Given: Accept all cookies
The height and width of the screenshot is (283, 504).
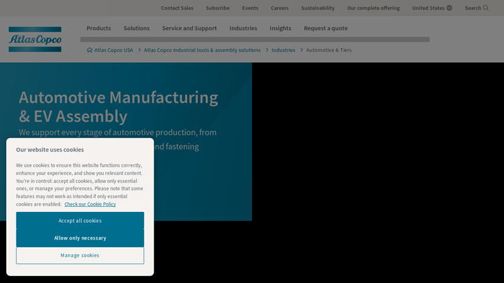Looking at the screenshot, I should point(80,221).
